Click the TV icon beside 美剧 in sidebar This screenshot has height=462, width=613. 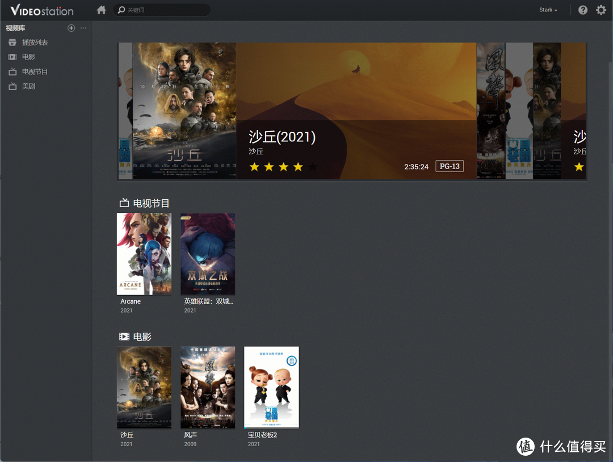(12, 86)
